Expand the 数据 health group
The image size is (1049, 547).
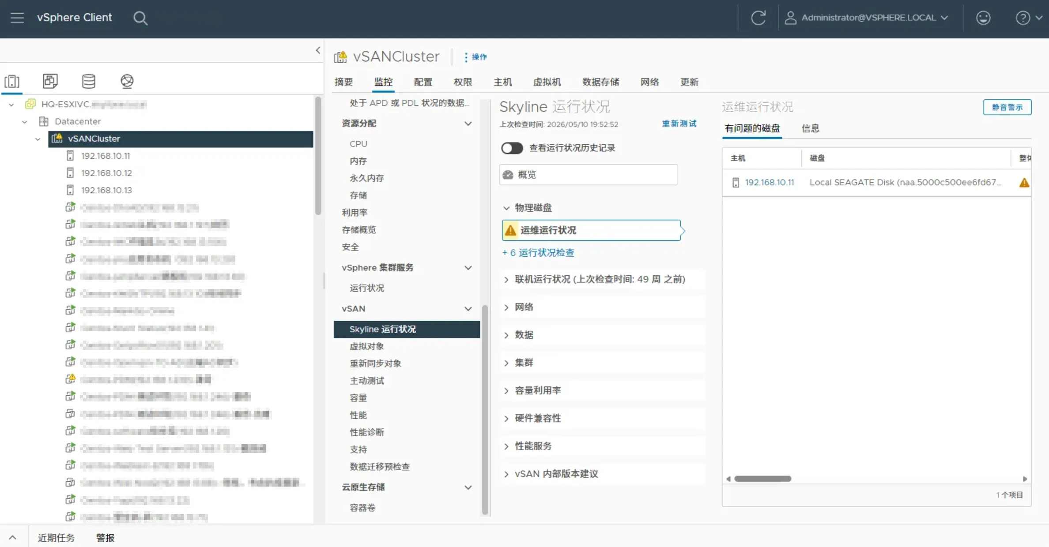[506, 335]
